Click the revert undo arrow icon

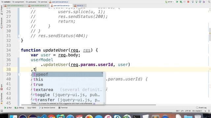(x=204, y=2)
